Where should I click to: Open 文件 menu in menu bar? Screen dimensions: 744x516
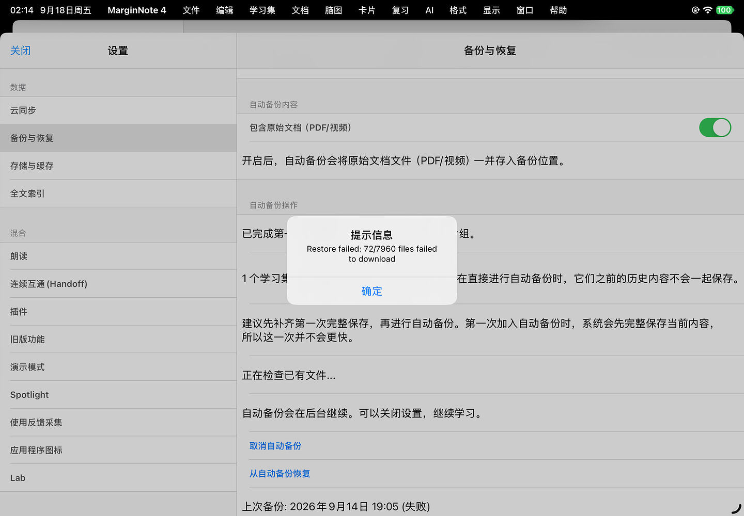[x=191, y=10]
